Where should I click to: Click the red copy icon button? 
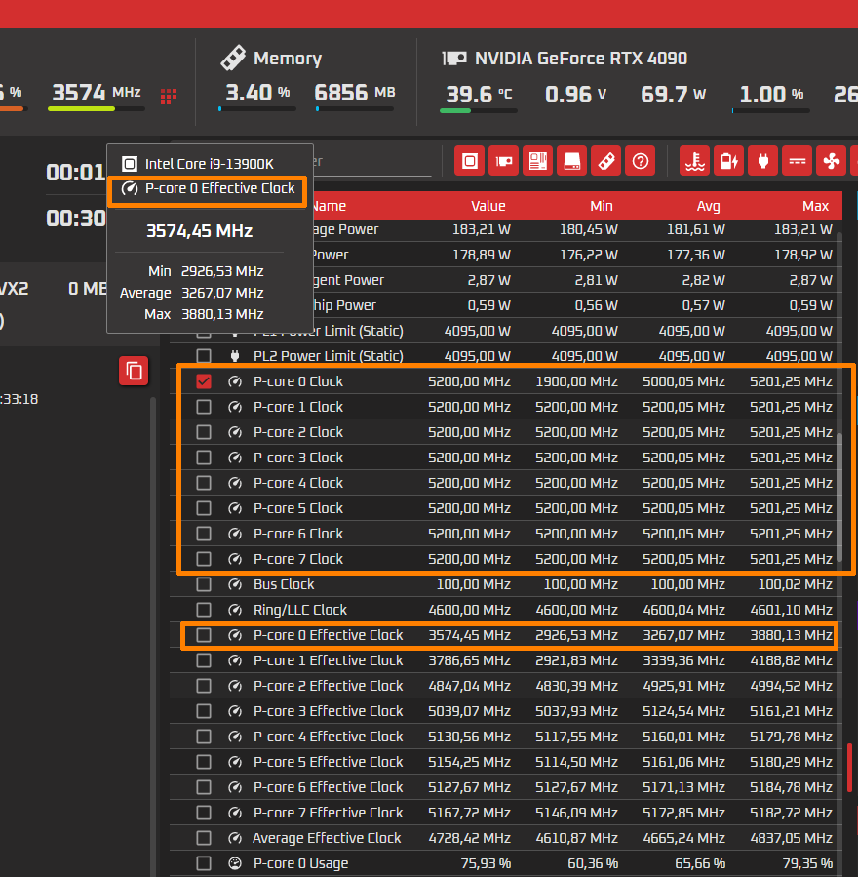coord(134,371)
